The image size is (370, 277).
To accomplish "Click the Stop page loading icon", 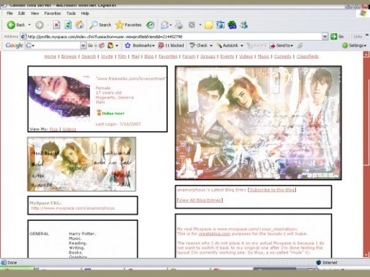I will click(56, 25).
